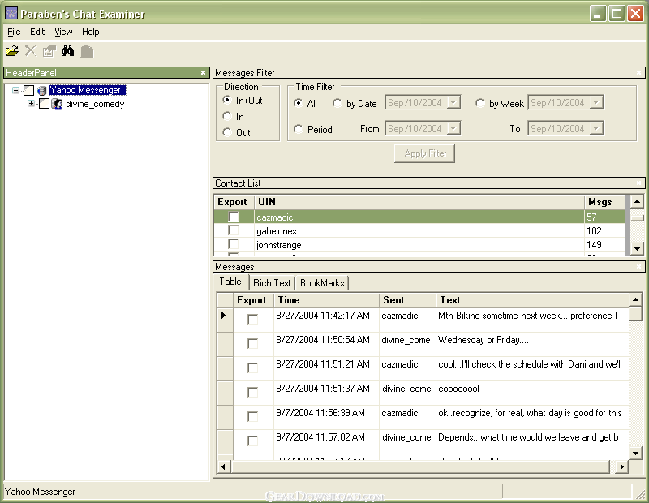
Task: Click Messages vertical scrollbar up arrow
Action: pos(635,299)
